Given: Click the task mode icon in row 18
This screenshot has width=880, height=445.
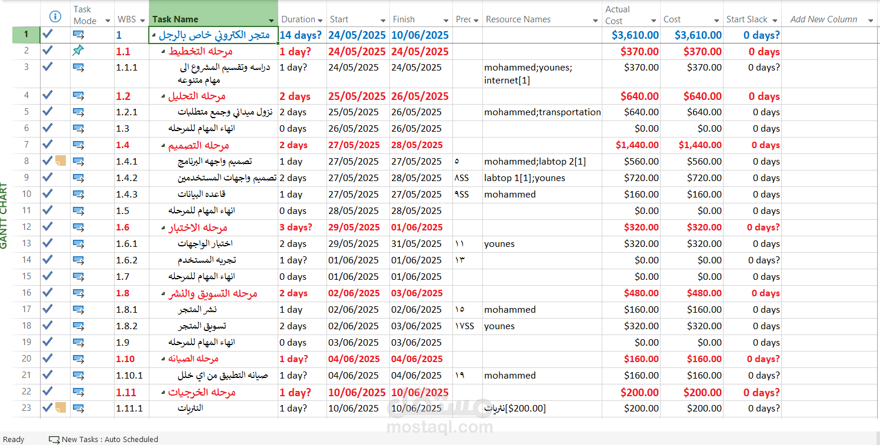Looking at the screenshot, I should pos(78,326).
